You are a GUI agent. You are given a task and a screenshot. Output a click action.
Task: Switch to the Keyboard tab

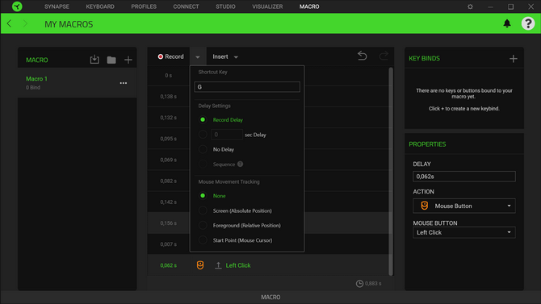(100, 6)
